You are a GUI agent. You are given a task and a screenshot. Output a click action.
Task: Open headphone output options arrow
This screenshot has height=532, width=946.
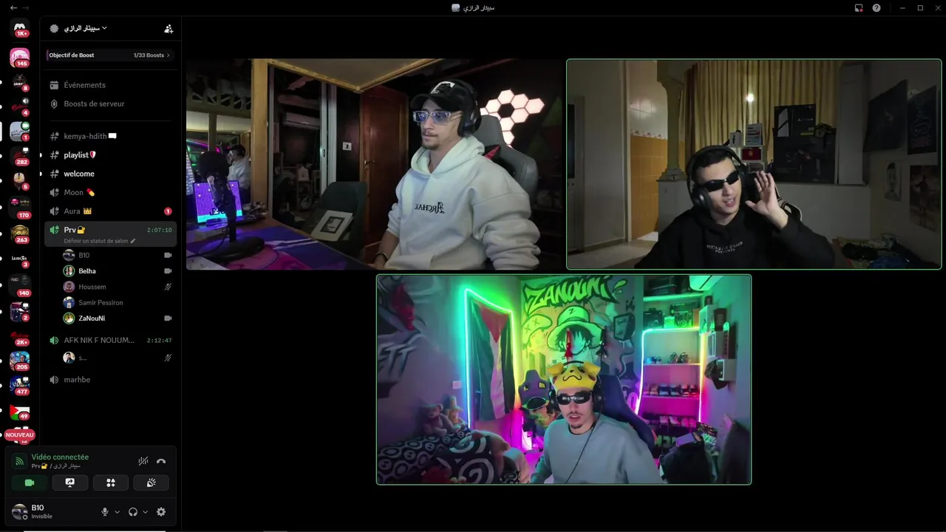145,512
